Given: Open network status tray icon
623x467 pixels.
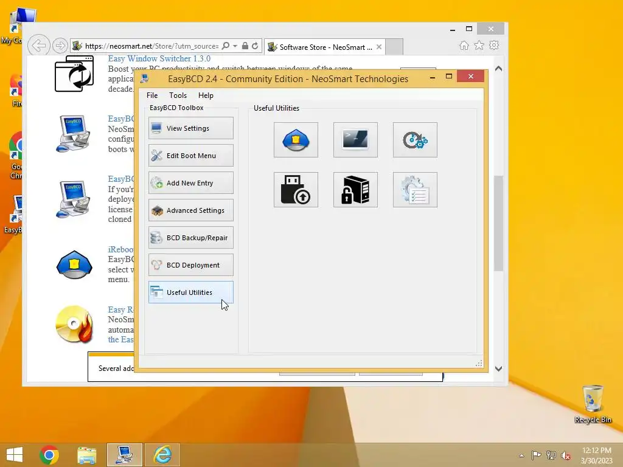Looking at the screenshot, I should (x=551, y=455).
